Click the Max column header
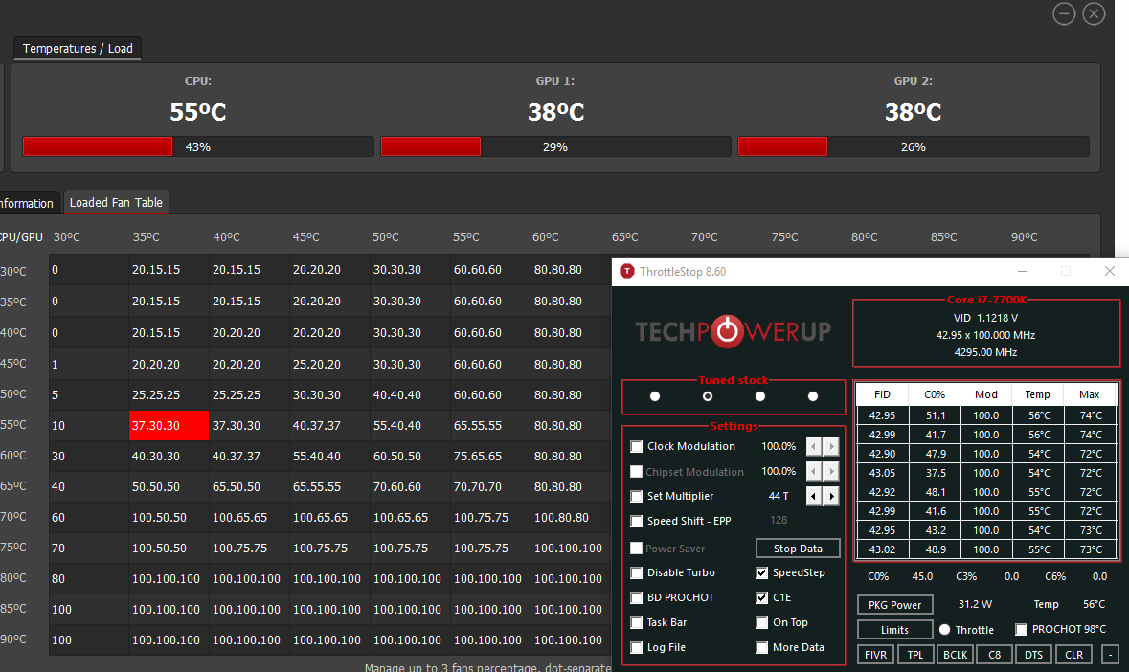This screenshot has width=1129, height=672. click(x=1090, y=394)
